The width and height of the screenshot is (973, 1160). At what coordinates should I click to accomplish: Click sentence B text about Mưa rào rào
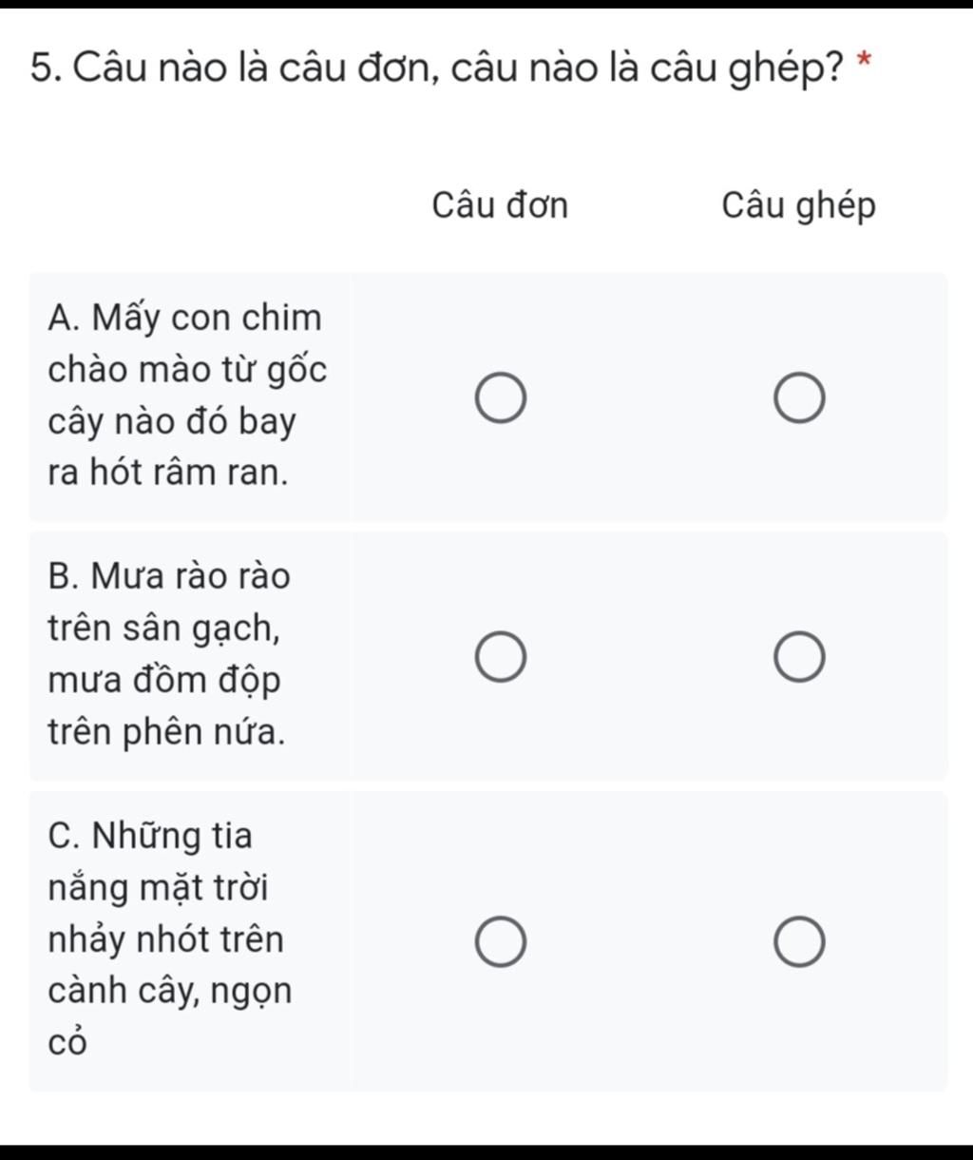(x=169, y=655)
